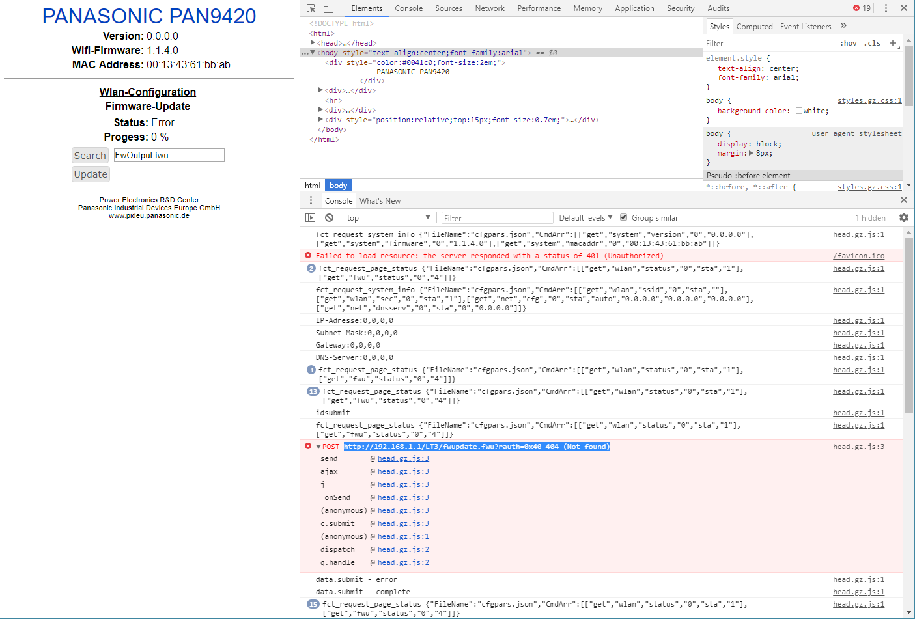Add new style rule plus icon
The height and width of the screenshot is (619, 915).
[x=893, y=43]
